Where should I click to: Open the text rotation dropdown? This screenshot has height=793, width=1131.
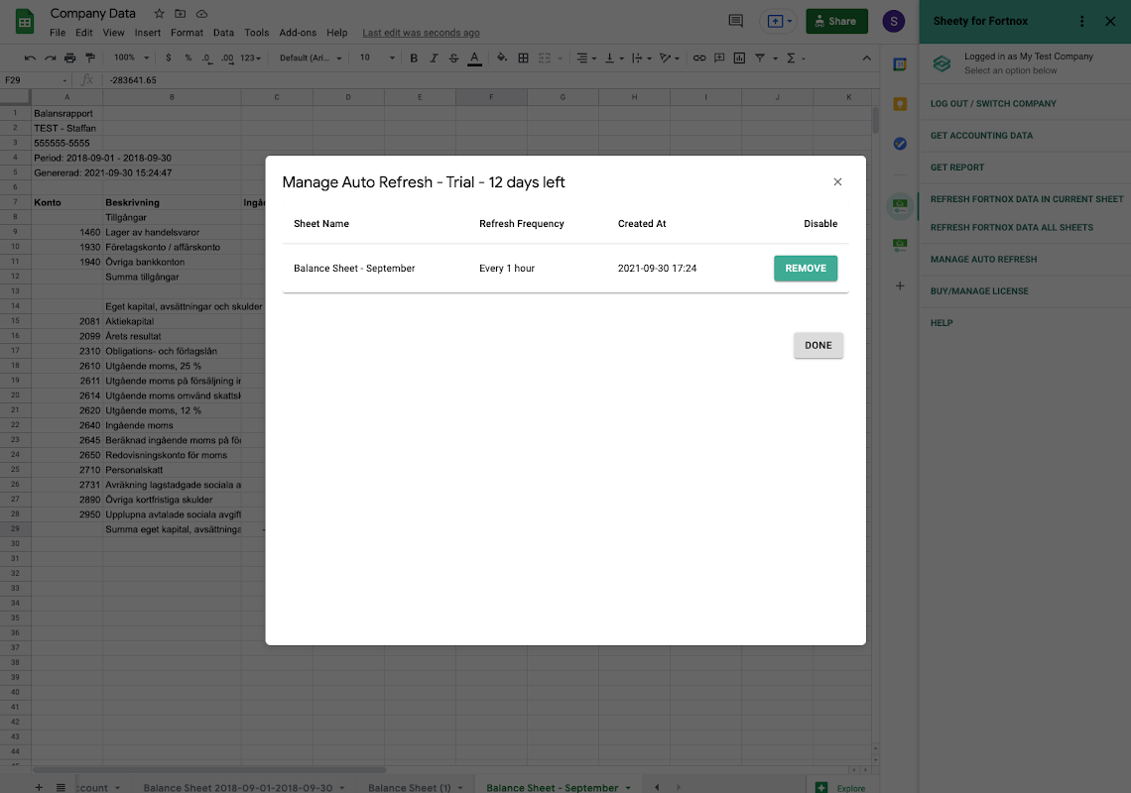tap(669, 57)
